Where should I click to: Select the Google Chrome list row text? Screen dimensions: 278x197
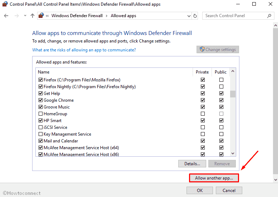(x=59, y=100)
